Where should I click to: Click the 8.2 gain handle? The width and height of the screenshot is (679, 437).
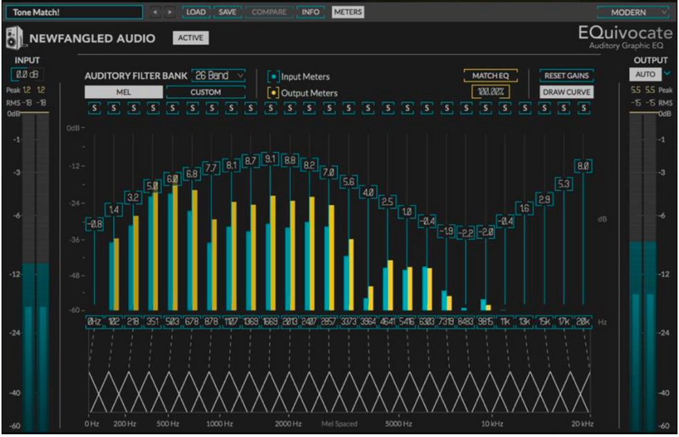pyautogui.click(x=309, y=165)
